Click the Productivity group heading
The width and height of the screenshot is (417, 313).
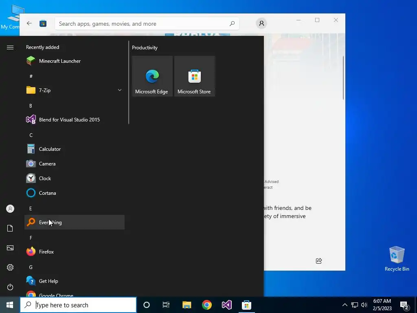pyautogui.click(x=145, y=48)
